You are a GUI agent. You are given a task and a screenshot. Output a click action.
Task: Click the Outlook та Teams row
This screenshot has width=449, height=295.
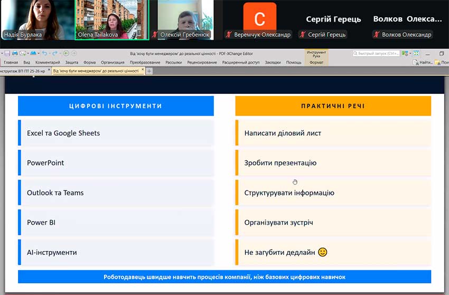pos(116,193)
